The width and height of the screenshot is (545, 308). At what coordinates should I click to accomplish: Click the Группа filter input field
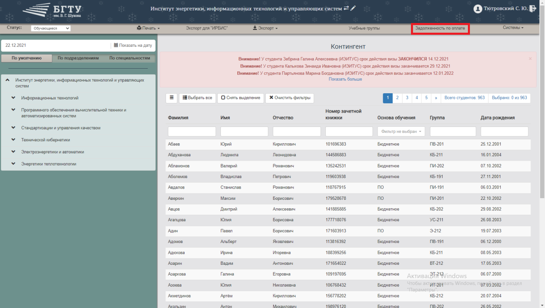point(453,132)
